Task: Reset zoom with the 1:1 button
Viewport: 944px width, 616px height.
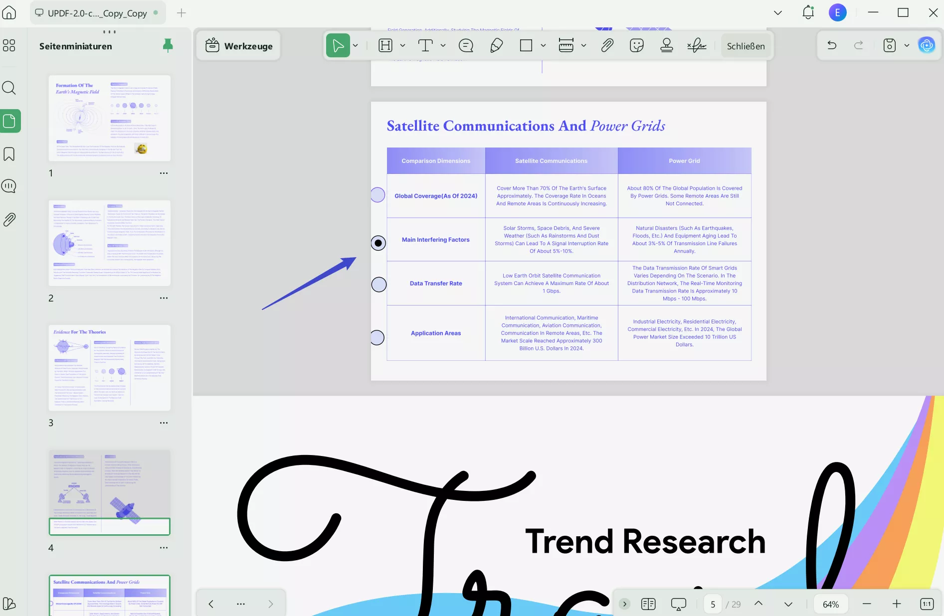Action: point(927,604)
